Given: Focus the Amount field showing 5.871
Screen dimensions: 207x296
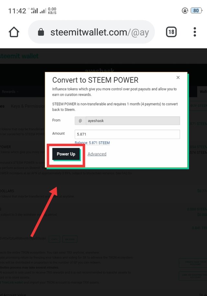Looking at the screenshot, I should pos(127,134).
